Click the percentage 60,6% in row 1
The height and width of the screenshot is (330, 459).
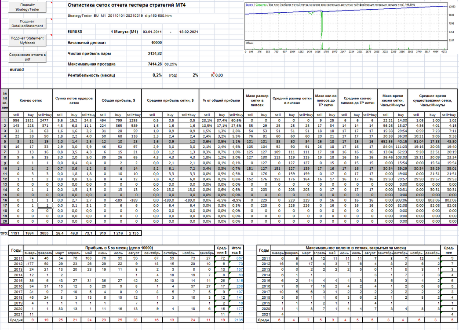pyautogui.click(x=236, y=120)
